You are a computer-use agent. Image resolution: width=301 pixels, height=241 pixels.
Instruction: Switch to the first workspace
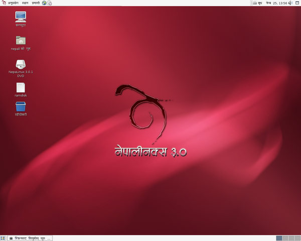point(279,238)
